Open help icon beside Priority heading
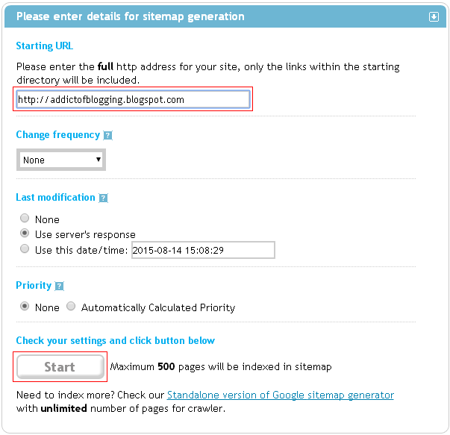This screenshot has width=450, height=435. [60, 287]
